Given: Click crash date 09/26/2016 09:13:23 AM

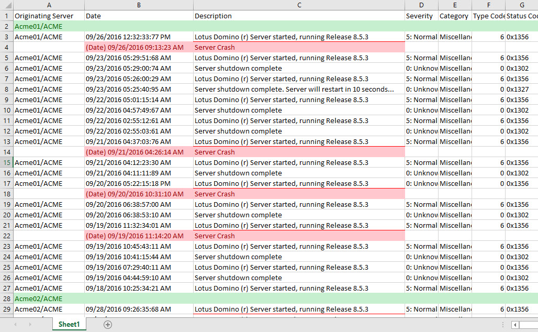Looking at the screenshot, I should pyautogui.click(x=139, y=47).
